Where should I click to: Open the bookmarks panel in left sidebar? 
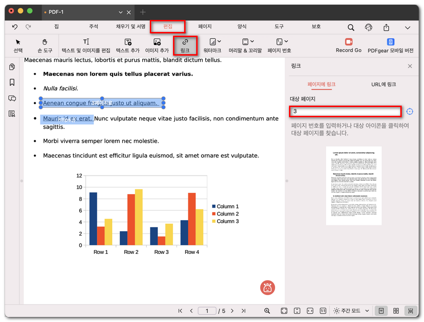pyautogui.click(x=12, y=82)
